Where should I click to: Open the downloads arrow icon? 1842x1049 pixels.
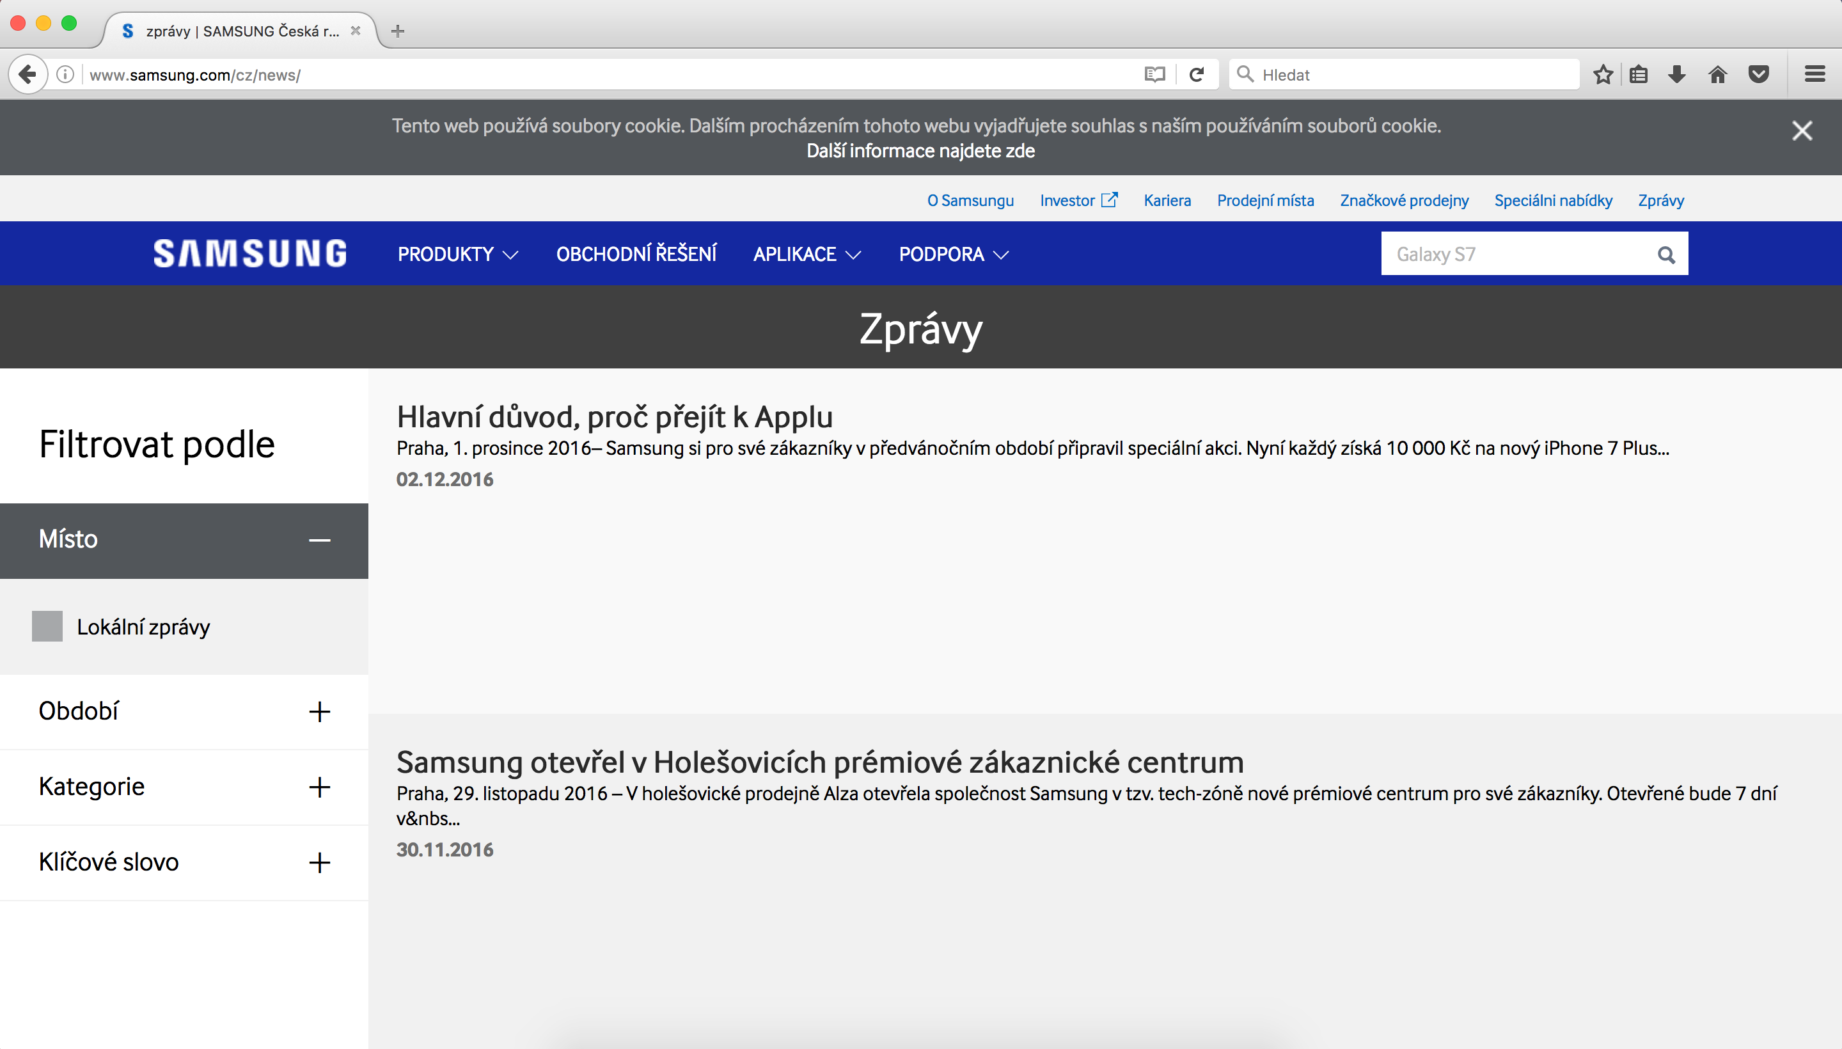click(1677, 74)
